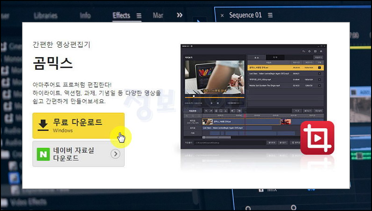Open the Effects panel hamburger menu

139,15
